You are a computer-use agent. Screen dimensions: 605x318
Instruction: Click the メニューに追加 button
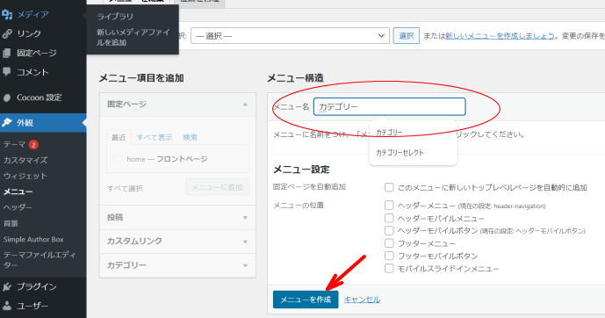click(217, 187)
